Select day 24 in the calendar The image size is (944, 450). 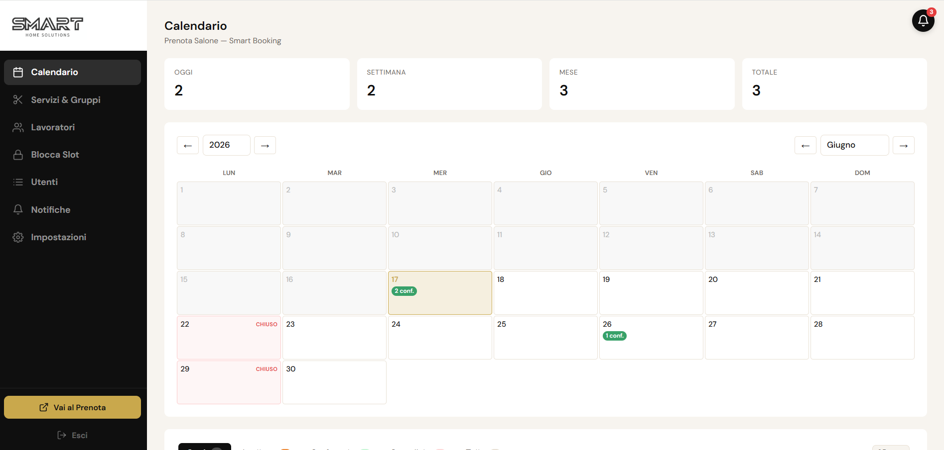click(x=440, y=338)
